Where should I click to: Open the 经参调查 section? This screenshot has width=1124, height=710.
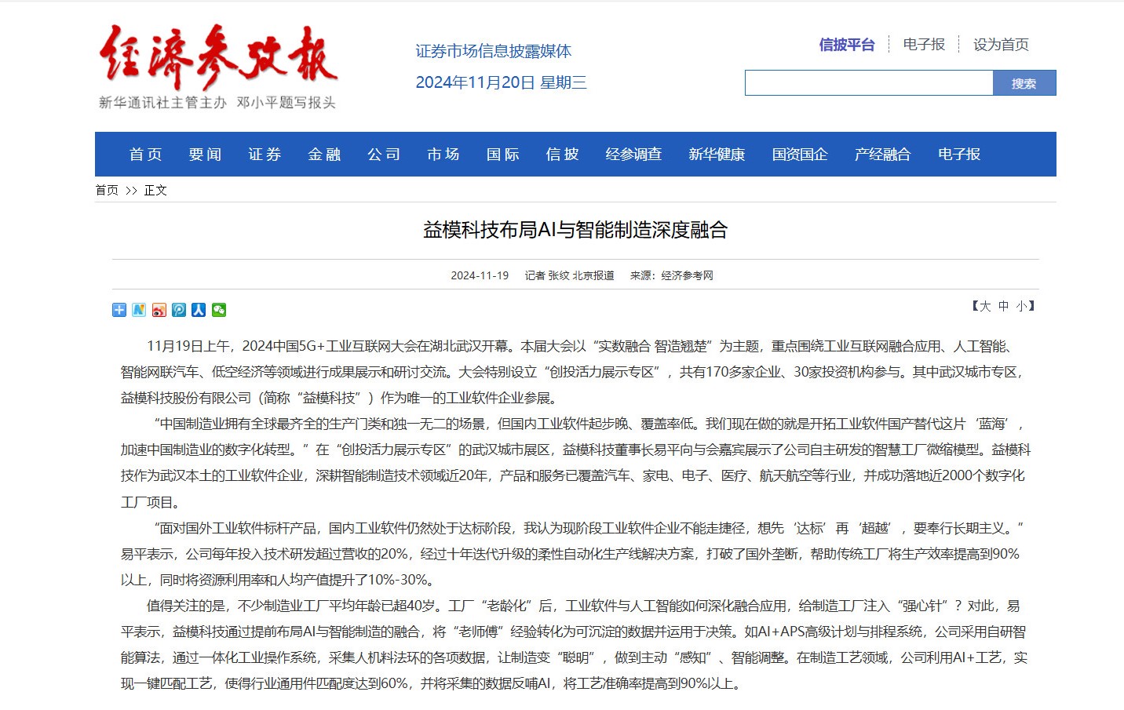(x=634, y=155)
